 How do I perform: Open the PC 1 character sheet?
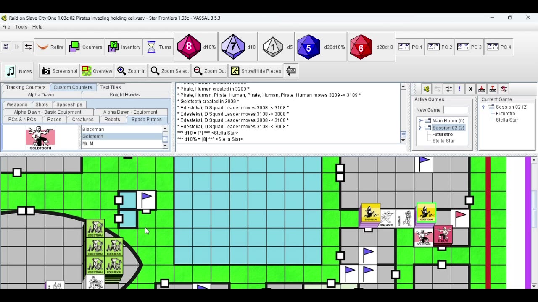click(410, 47)
